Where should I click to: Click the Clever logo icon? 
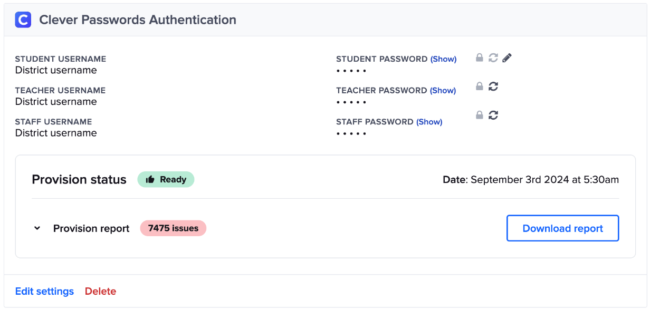(23, 20)
